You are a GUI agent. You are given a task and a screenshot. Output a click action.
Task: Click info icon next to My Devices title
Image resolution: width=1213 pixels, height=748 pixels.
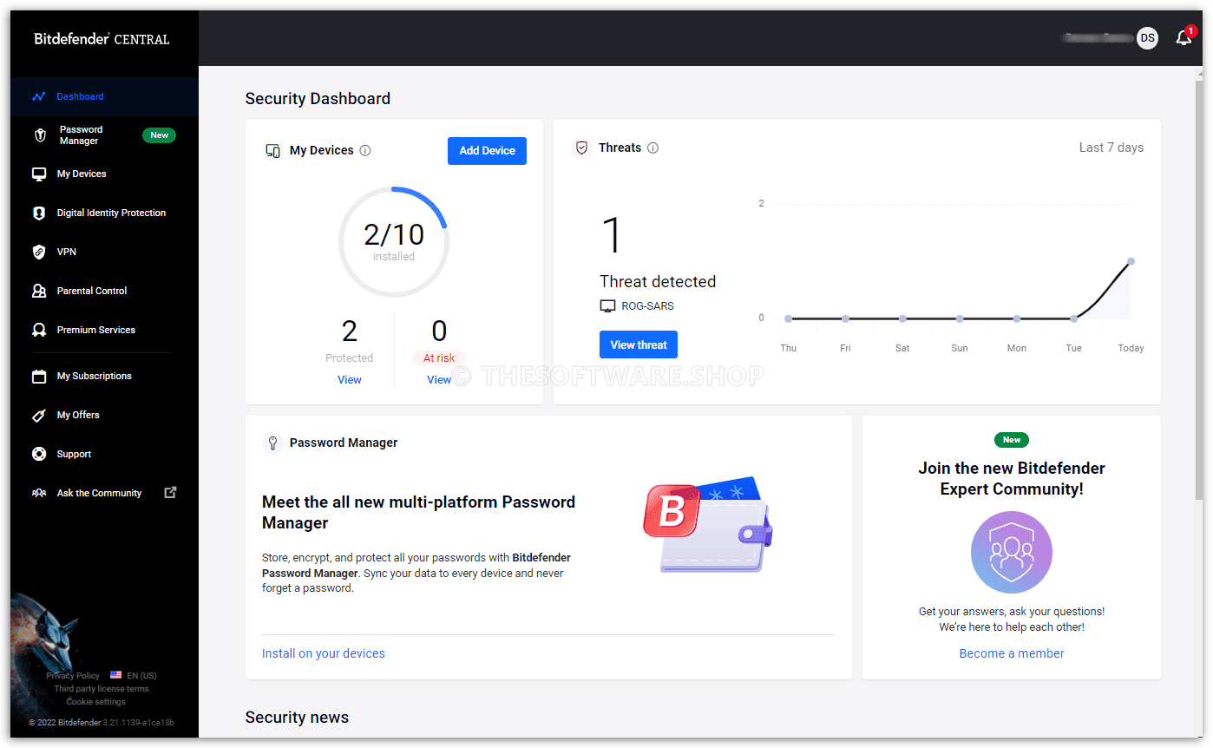[365, 150]
